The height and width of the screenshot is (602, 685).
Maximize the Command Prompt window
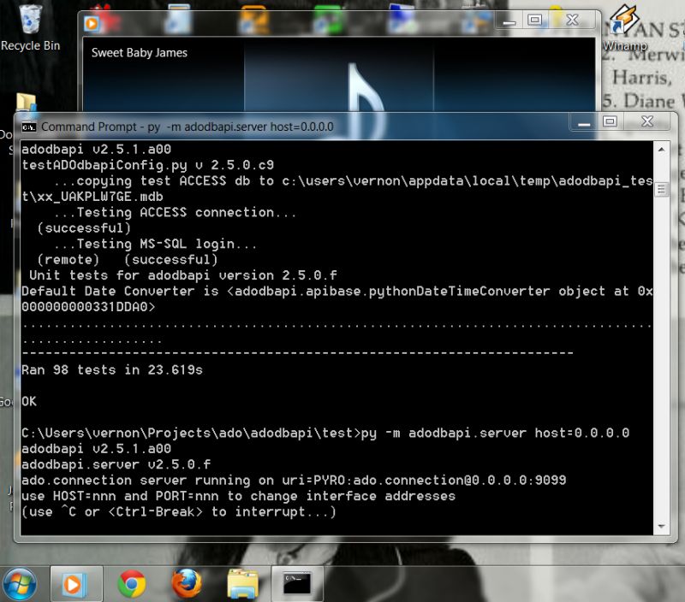point(611,122)
